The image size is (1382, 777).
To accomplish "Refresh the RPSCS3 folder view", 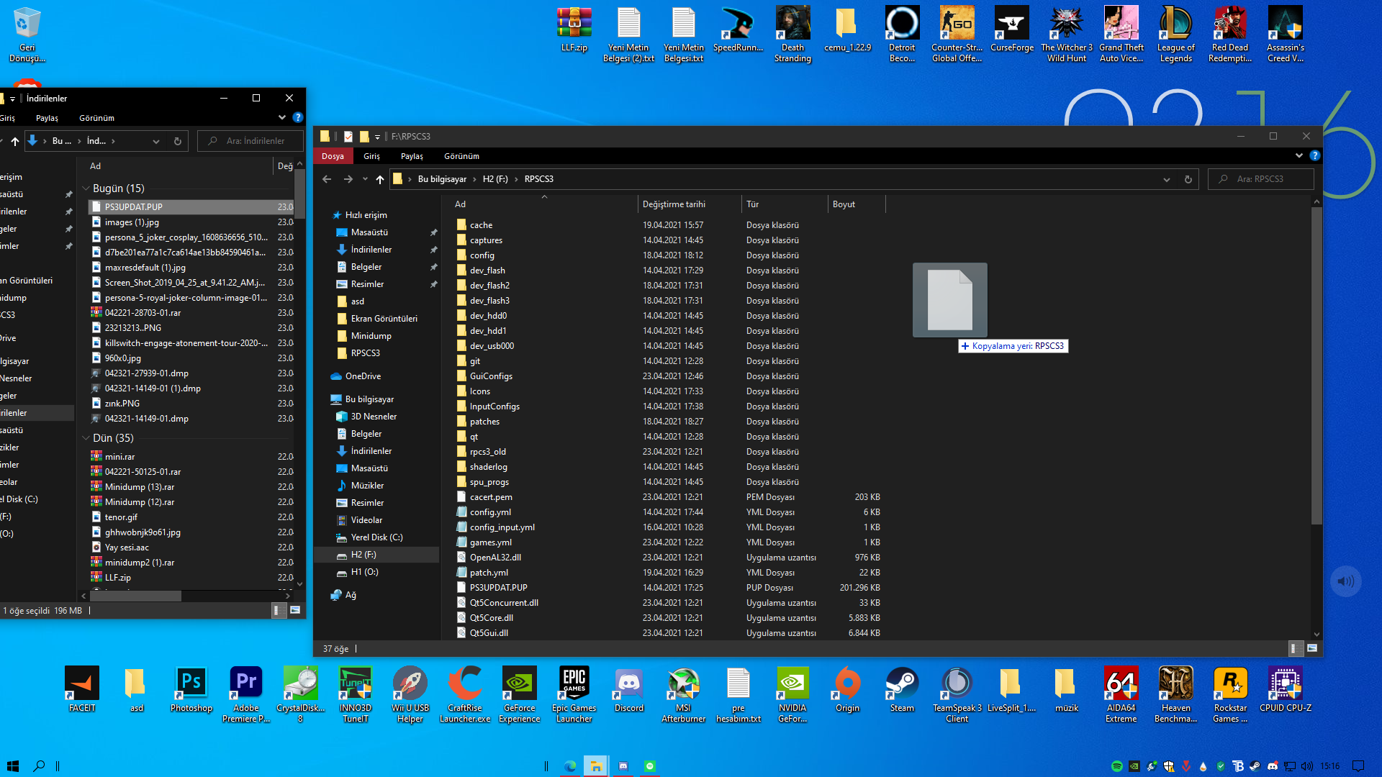I will (1188, 179).
